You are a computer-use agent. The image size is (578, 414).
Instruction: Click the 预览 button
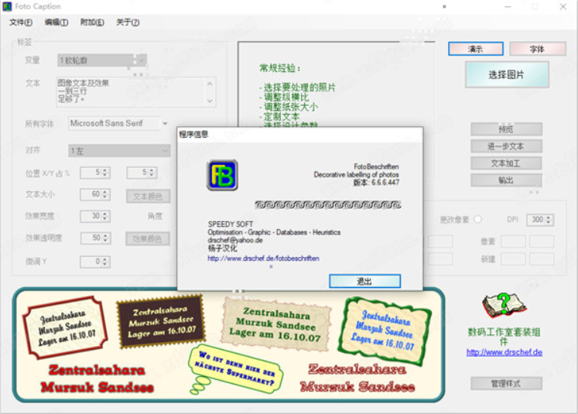(506, 129)
